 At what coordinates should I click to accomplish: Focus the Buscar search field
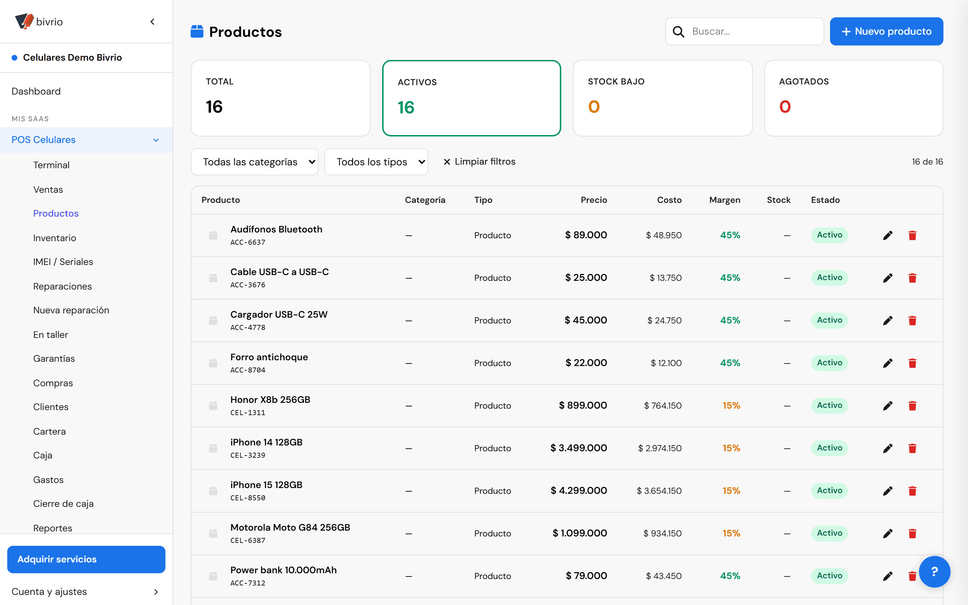(x=745, y=31)
